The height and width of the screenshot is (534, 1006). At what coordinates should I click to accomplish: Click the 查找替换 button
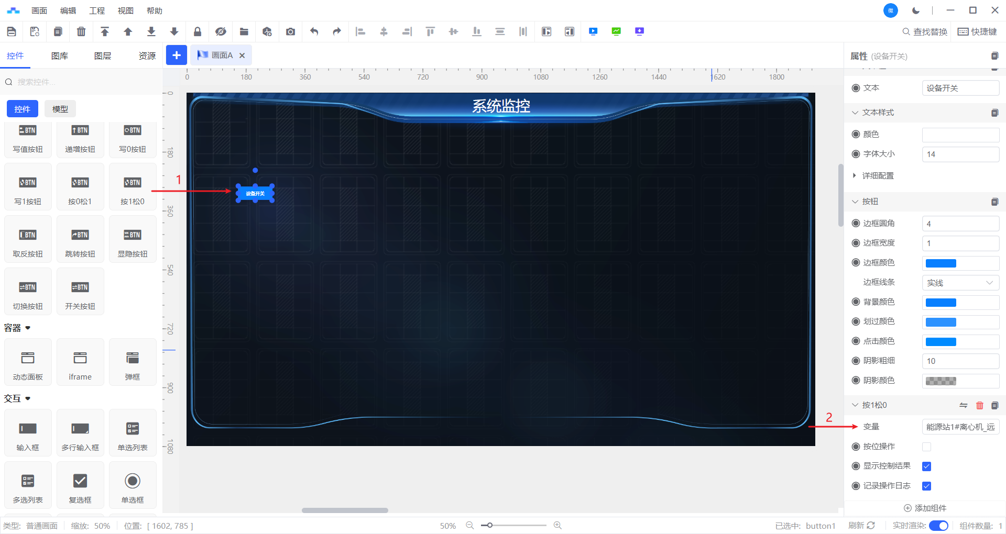point(925,32)
